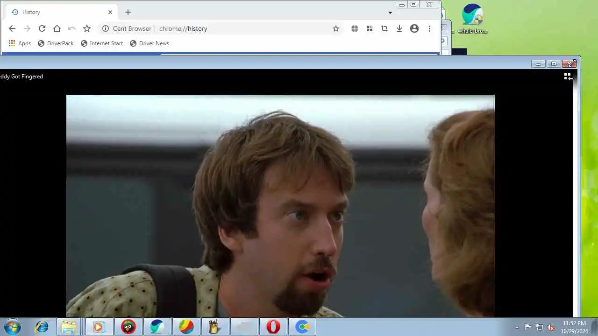The height and width of the screenshot is (336, 598).
Task: Open the QR grid toolbar icon
Action: pos(370,28)
